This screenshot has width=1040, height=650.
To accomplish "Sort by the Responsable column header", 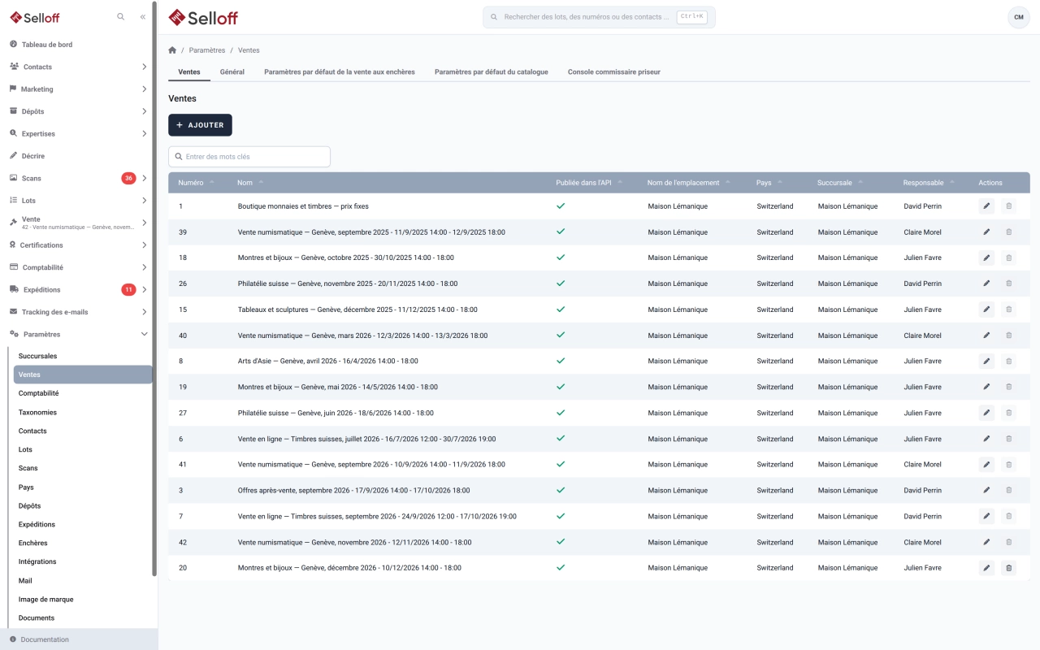I will pos(929,183).
